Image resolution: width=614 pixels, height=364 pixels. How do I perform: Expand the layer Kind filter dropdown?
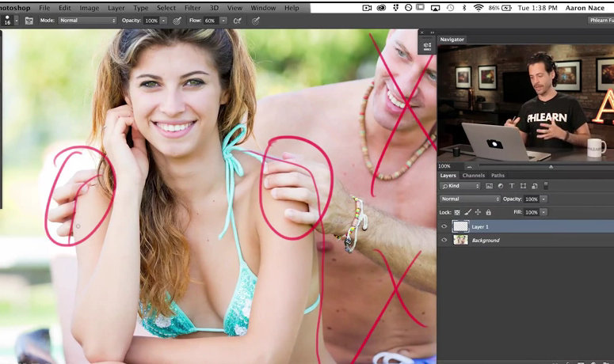pyautogui.click(x=460, y=186)
